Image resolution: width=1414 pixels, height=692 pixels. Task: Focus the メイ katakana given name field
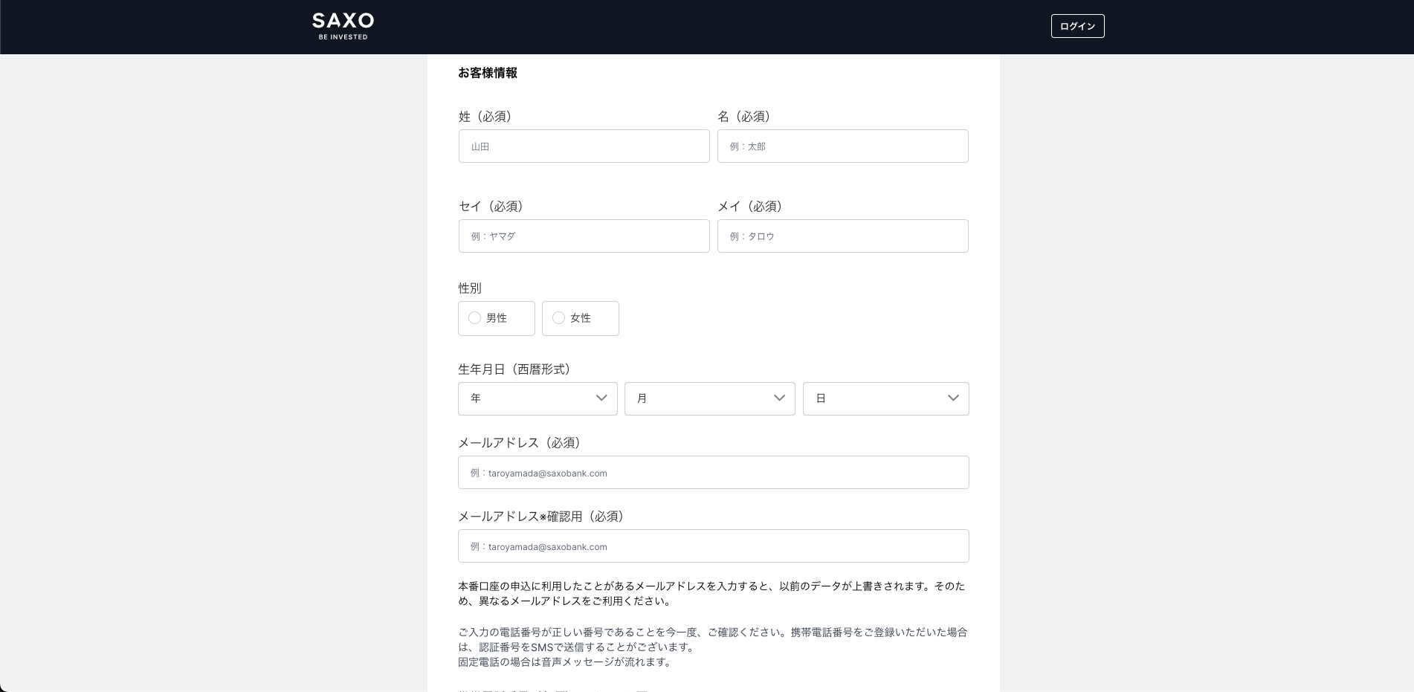click(842, 236)
